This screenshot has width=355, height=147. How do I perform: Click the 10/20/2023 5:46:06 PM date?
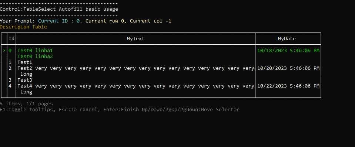click(x=288, y=68)
